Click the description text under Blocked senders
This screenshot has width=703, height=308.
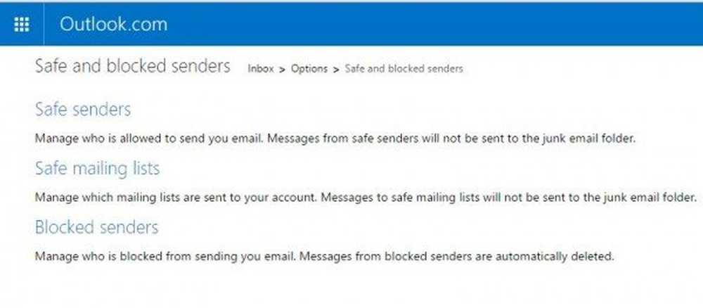tap(324, 257)
